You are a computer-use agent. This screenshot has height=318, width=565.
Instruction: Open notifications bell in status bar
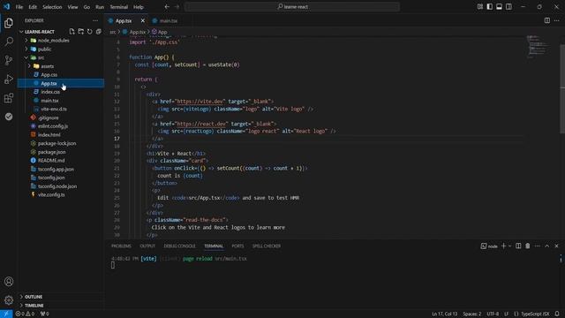point(557,314)
